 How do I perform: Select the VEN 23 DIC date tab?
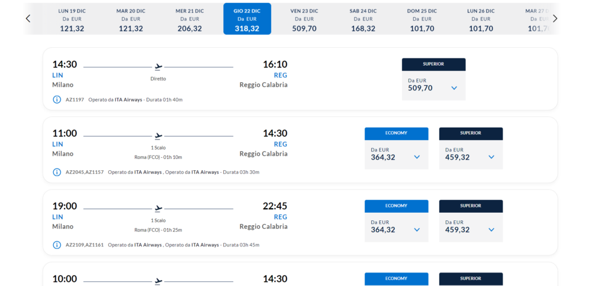coord(304,19)
